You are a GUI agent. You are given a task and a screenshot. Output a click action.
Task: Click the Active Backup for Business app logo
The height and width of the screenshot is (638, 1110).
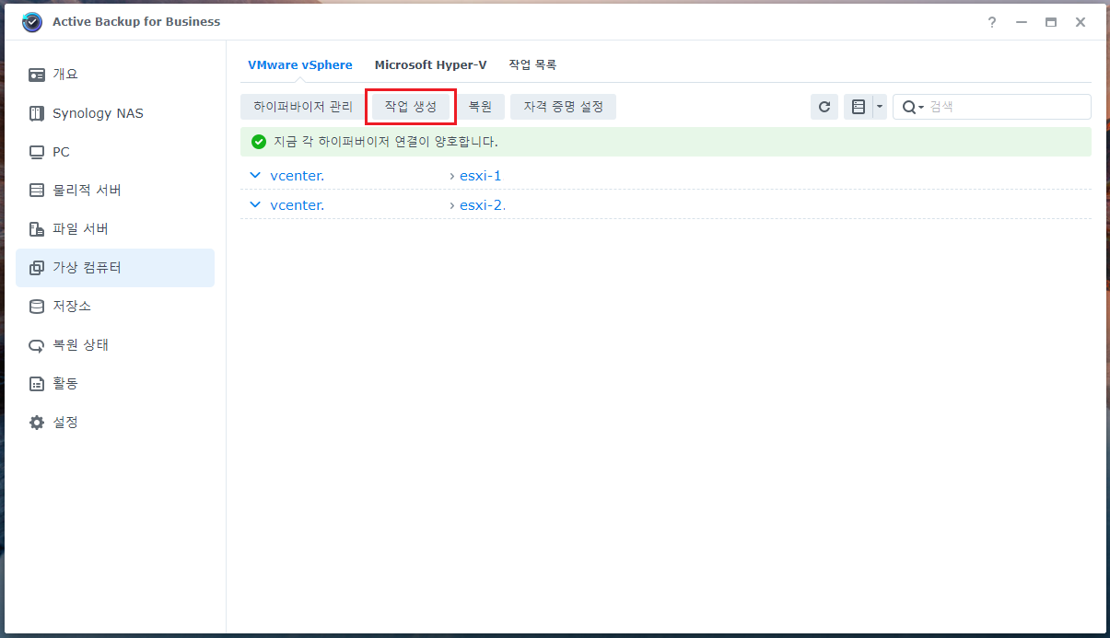point(32,22)
